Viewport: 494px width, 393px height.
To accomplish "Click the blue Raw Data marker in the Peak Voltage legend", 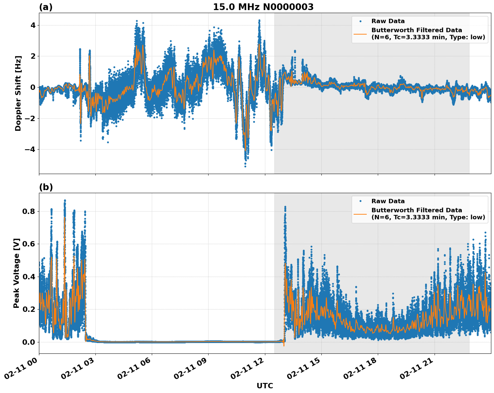I will 360,202.
